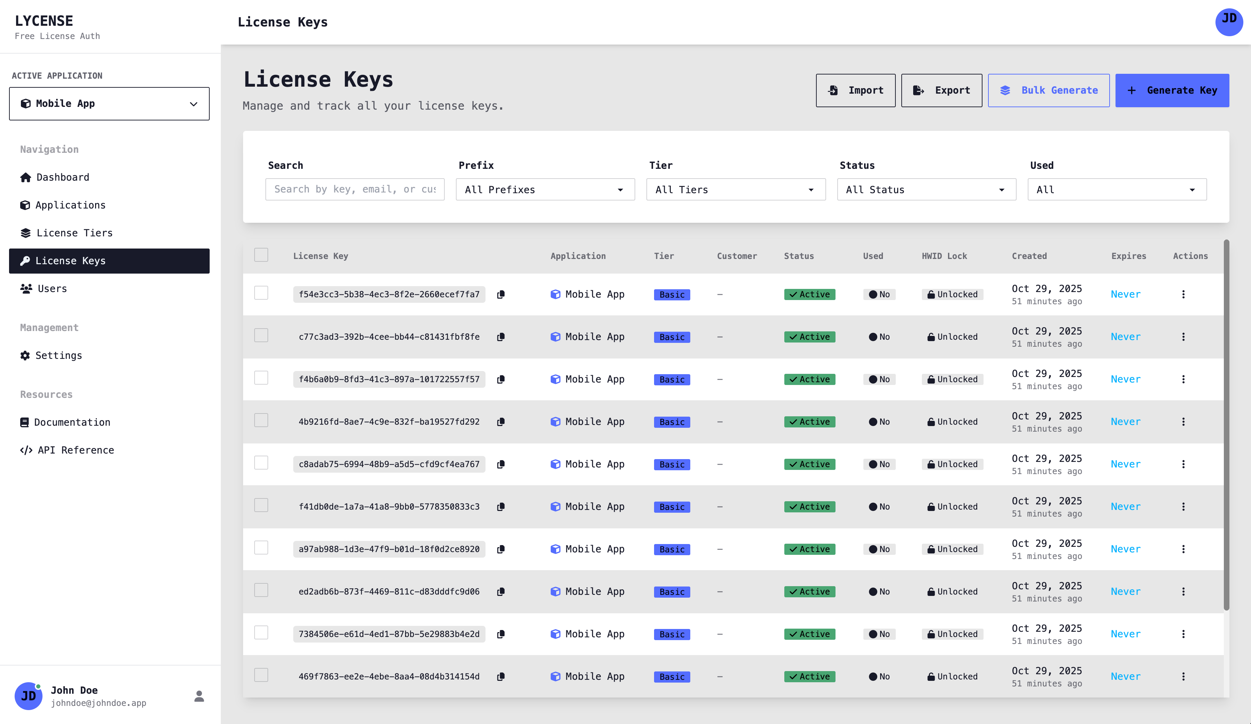This screenshot has height=724, width=1251.
Task: Click the Bulk Generate button
Action: 1048,90
